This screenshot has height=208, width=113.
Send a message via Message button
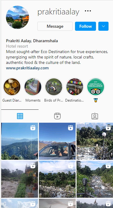tap(55, 26)
